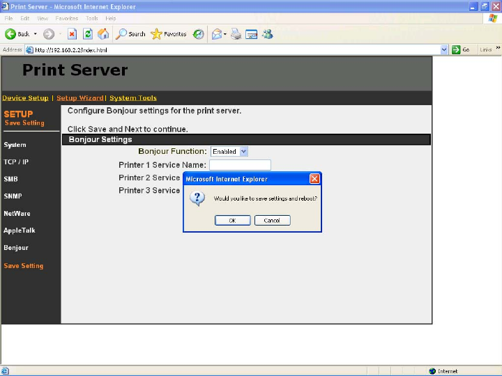Viewport: 502px width, 376px height.
Task: Click the Printer 2 Service label
Action: click(x=149, y=178)
